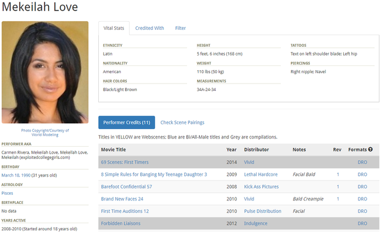Select the 110 lbs (50 kg) weight value
The image size is (380, 232).
[210, 71]
